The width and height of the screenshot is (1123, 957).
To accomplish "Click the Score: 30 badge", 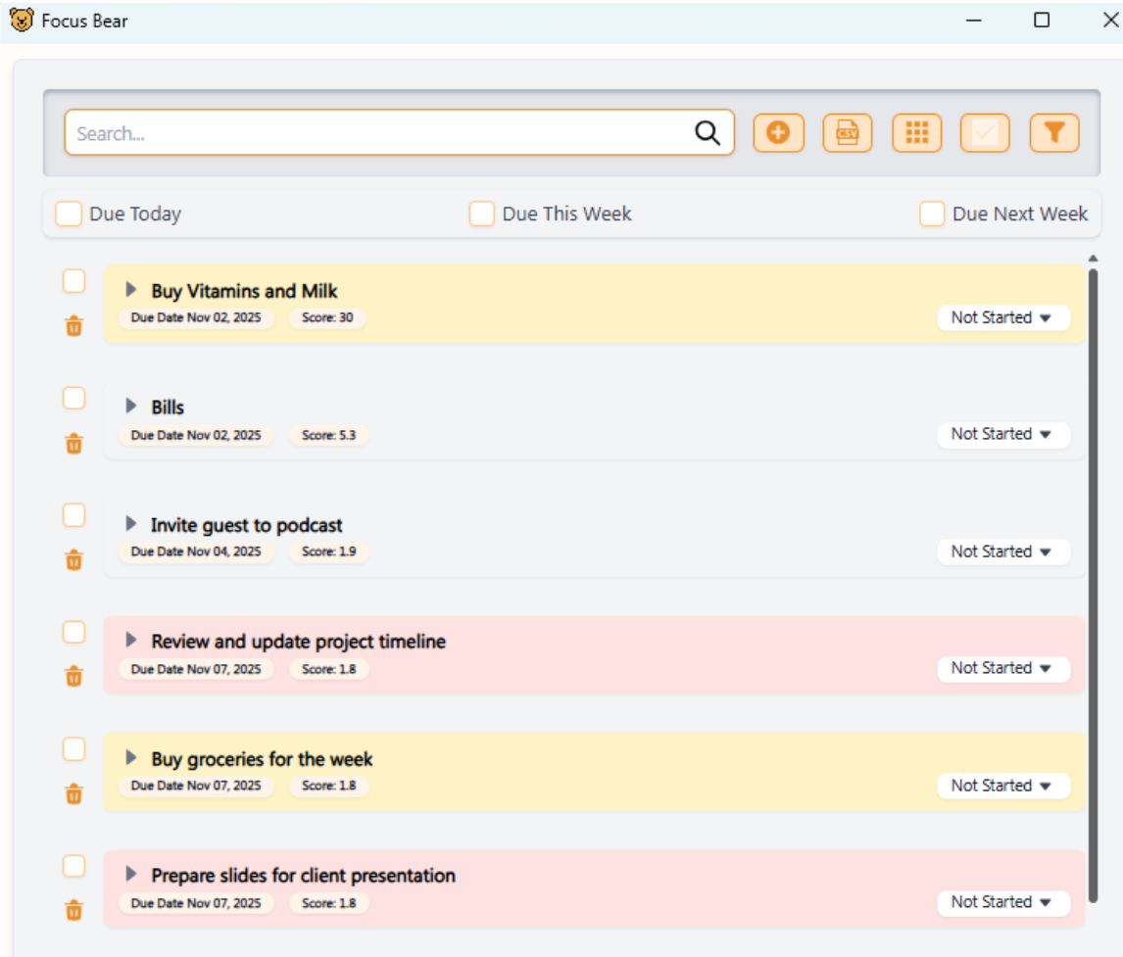I will point(329,318).
